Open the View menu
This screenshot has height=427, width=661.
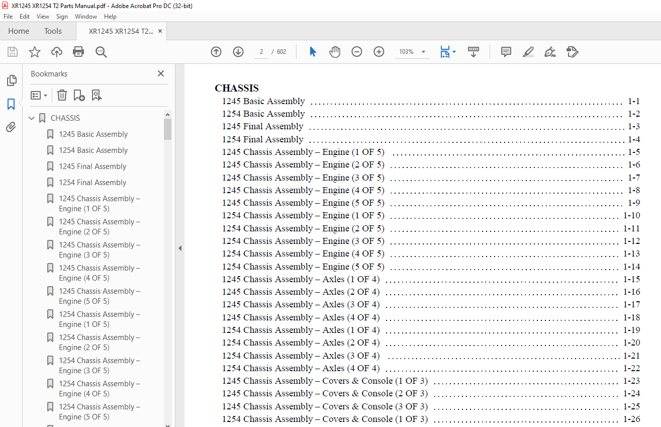coord(43,17)
